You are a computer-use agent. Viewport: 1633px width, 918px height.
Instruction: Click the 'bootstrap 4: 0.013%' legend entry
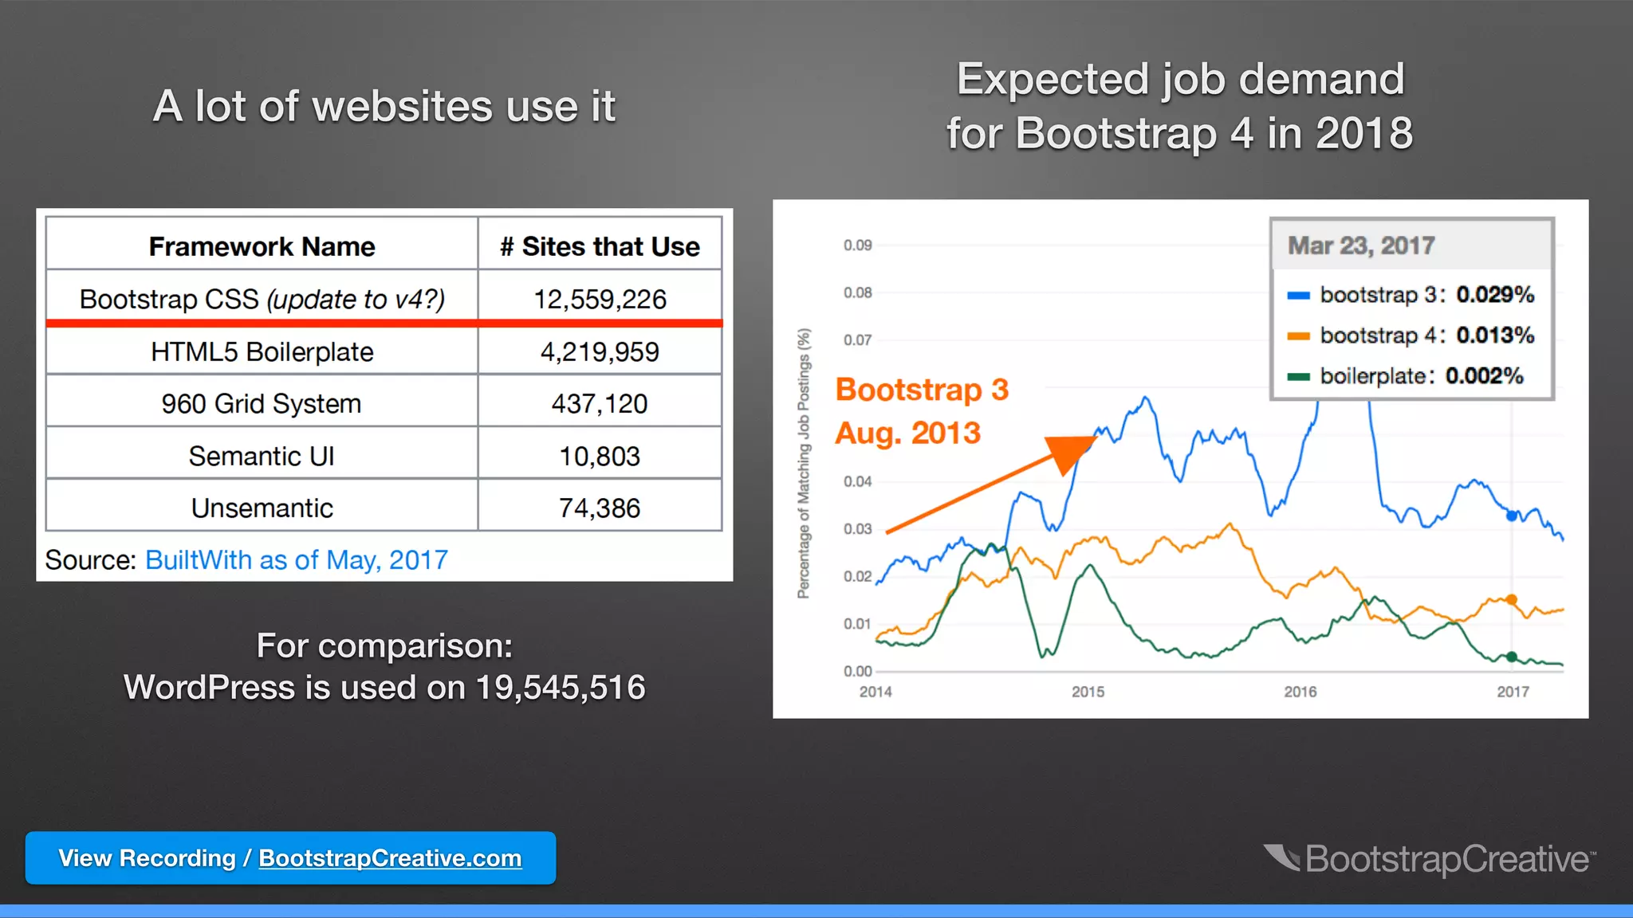pos(1411,335)
